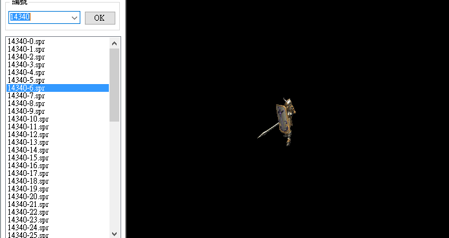This screenshot has width=449, height=238.
Task: Select 14340-19.spr in the list
Action: [58, 189]
